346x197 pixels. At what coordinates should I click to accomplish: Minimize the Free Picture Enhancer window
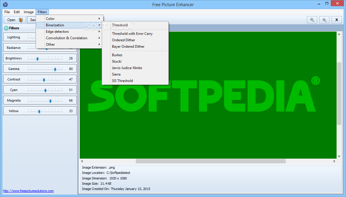(319, 4)
